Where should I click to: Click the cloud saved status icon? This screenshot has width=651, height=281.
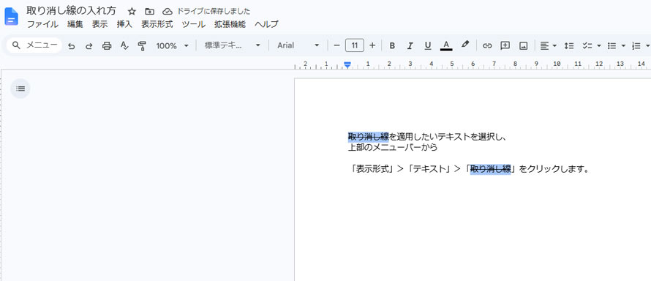click(x=168, y=11)
